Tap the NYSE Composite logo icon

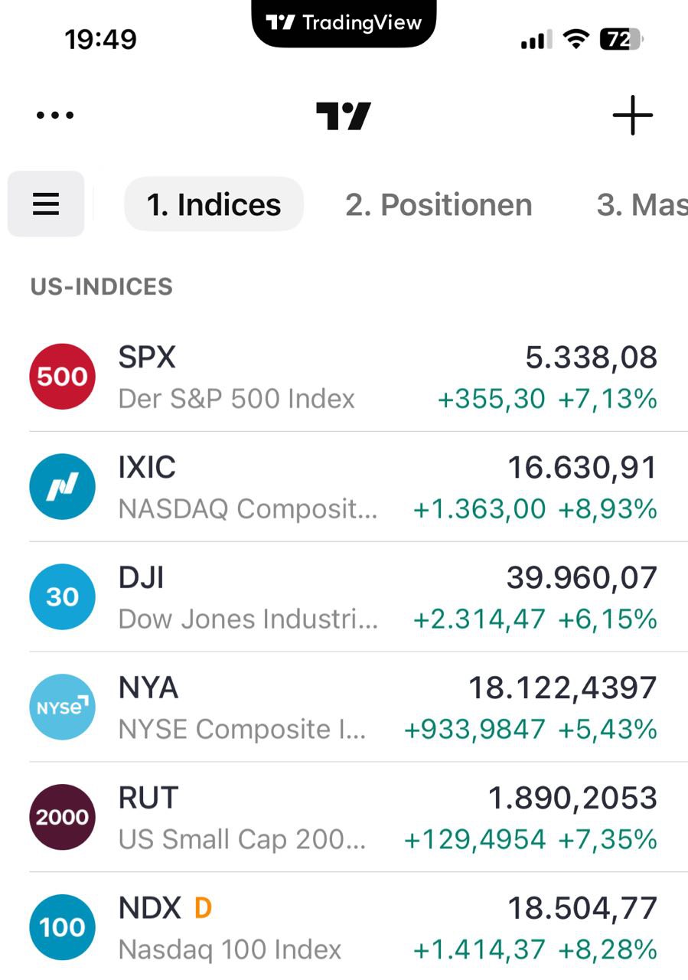(x=62, y=707)
